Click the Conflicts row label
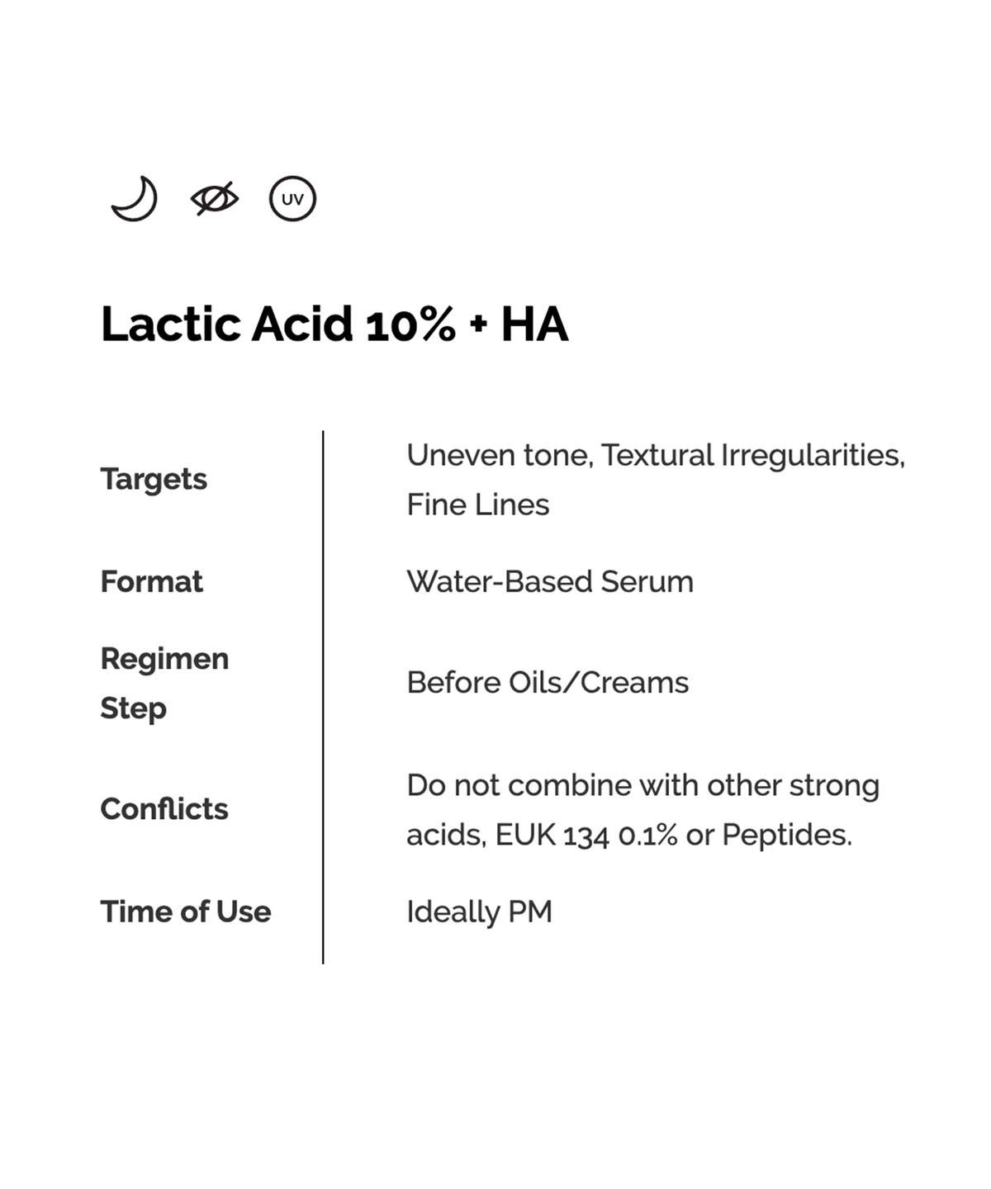Screen dimensions: 991x1189 pyautogui.click(x=164, y=809)
